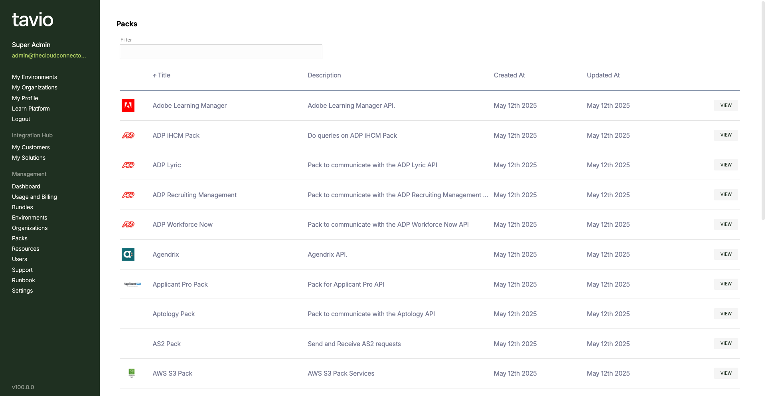The image size is (766, 396).
Task: Open Resources page
Action: (26, 249)
